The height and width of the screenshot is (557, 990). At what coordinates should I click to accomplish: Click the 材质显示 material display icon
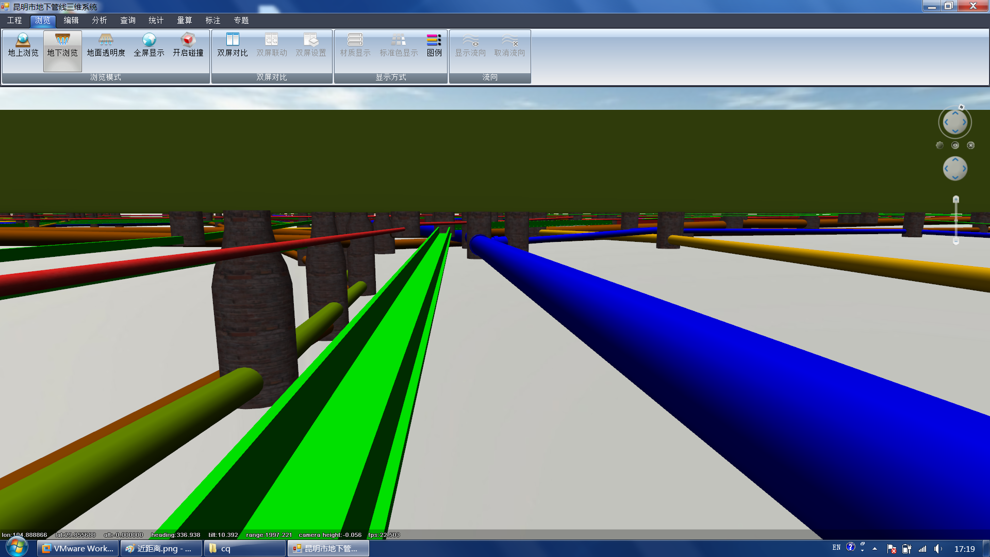click(x=355, y=45)
